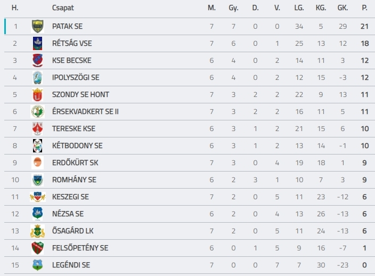This screenshot has width=375, height=276.
Task: Click the LEGÉNDI SE blue crest
Action: pyautogui.click(x=37, y=265)
